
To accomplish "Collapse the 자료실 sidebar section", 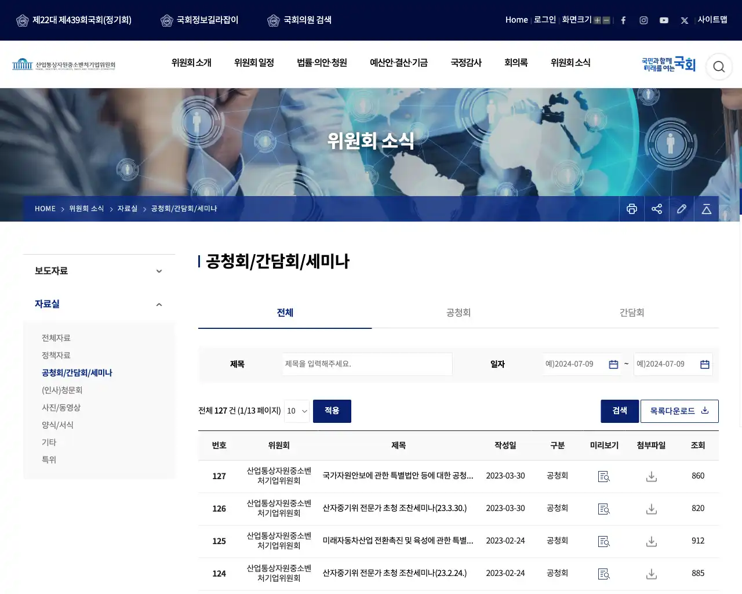I will 99,304.
